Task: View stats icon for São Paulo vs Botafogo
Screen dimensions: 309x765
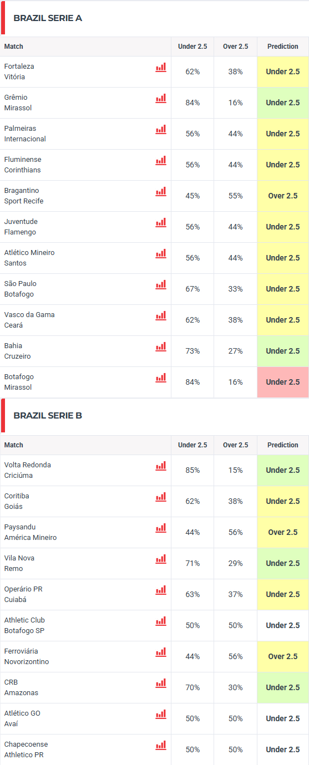Action: [161, 284]
